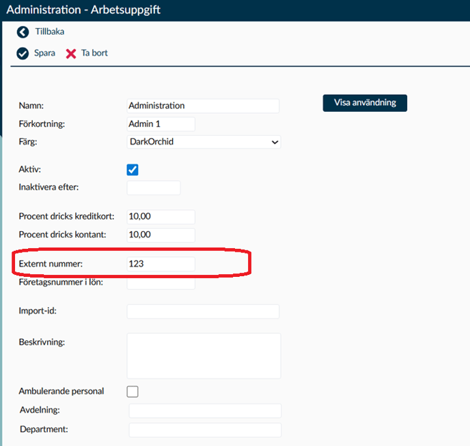Click the Beskrivning text area

204,355
